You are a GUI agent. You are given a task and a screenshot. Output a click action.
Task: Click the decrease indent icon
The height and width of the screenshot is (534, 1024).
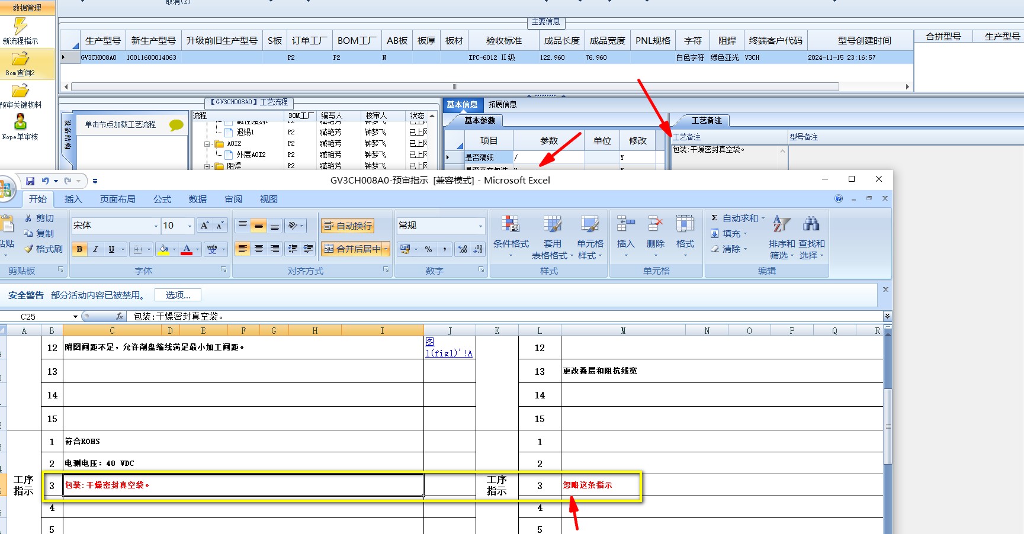(293, 249)
